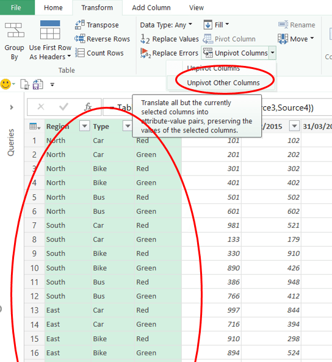Open the 2015 date column filter dropdown

pos(294,126)
